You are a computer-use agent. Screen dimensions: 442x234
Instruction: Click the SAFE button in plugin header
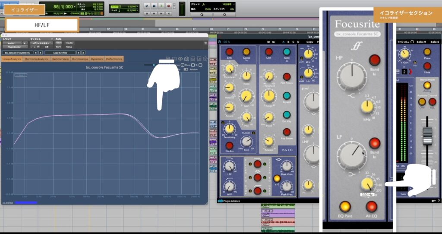(x=58, y=47)
